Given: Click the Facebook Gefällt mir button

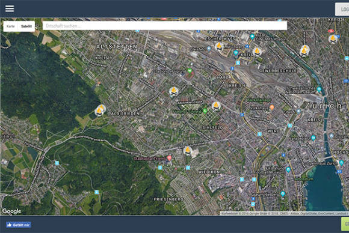Looking at the screenshot, I should (19, 225).
